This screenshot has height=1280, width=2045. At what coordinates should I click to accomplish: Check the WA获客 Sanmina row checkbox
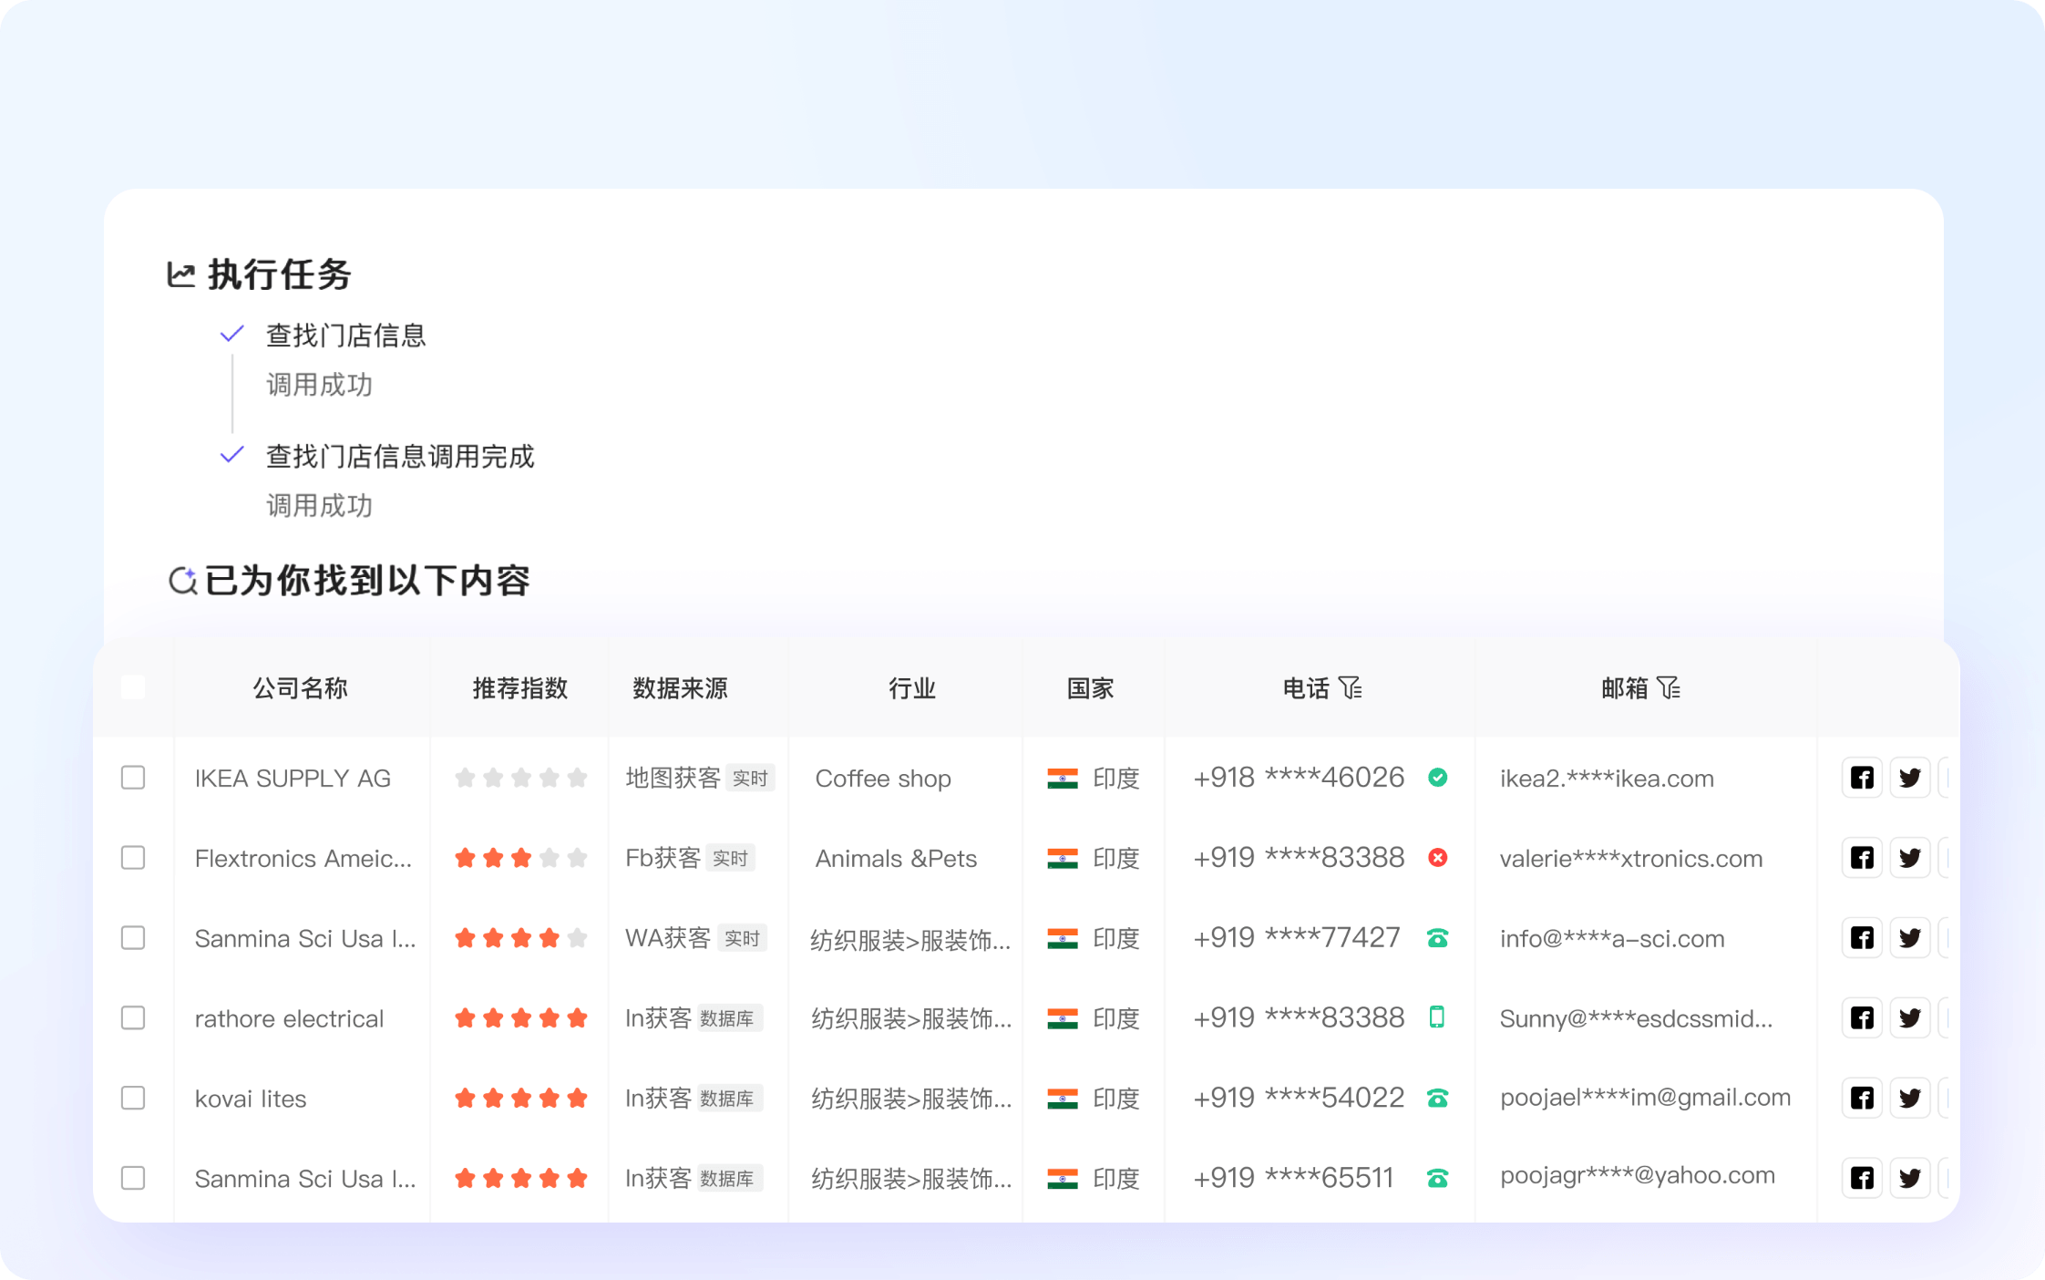pyautogui.click(x=133, y=938)
